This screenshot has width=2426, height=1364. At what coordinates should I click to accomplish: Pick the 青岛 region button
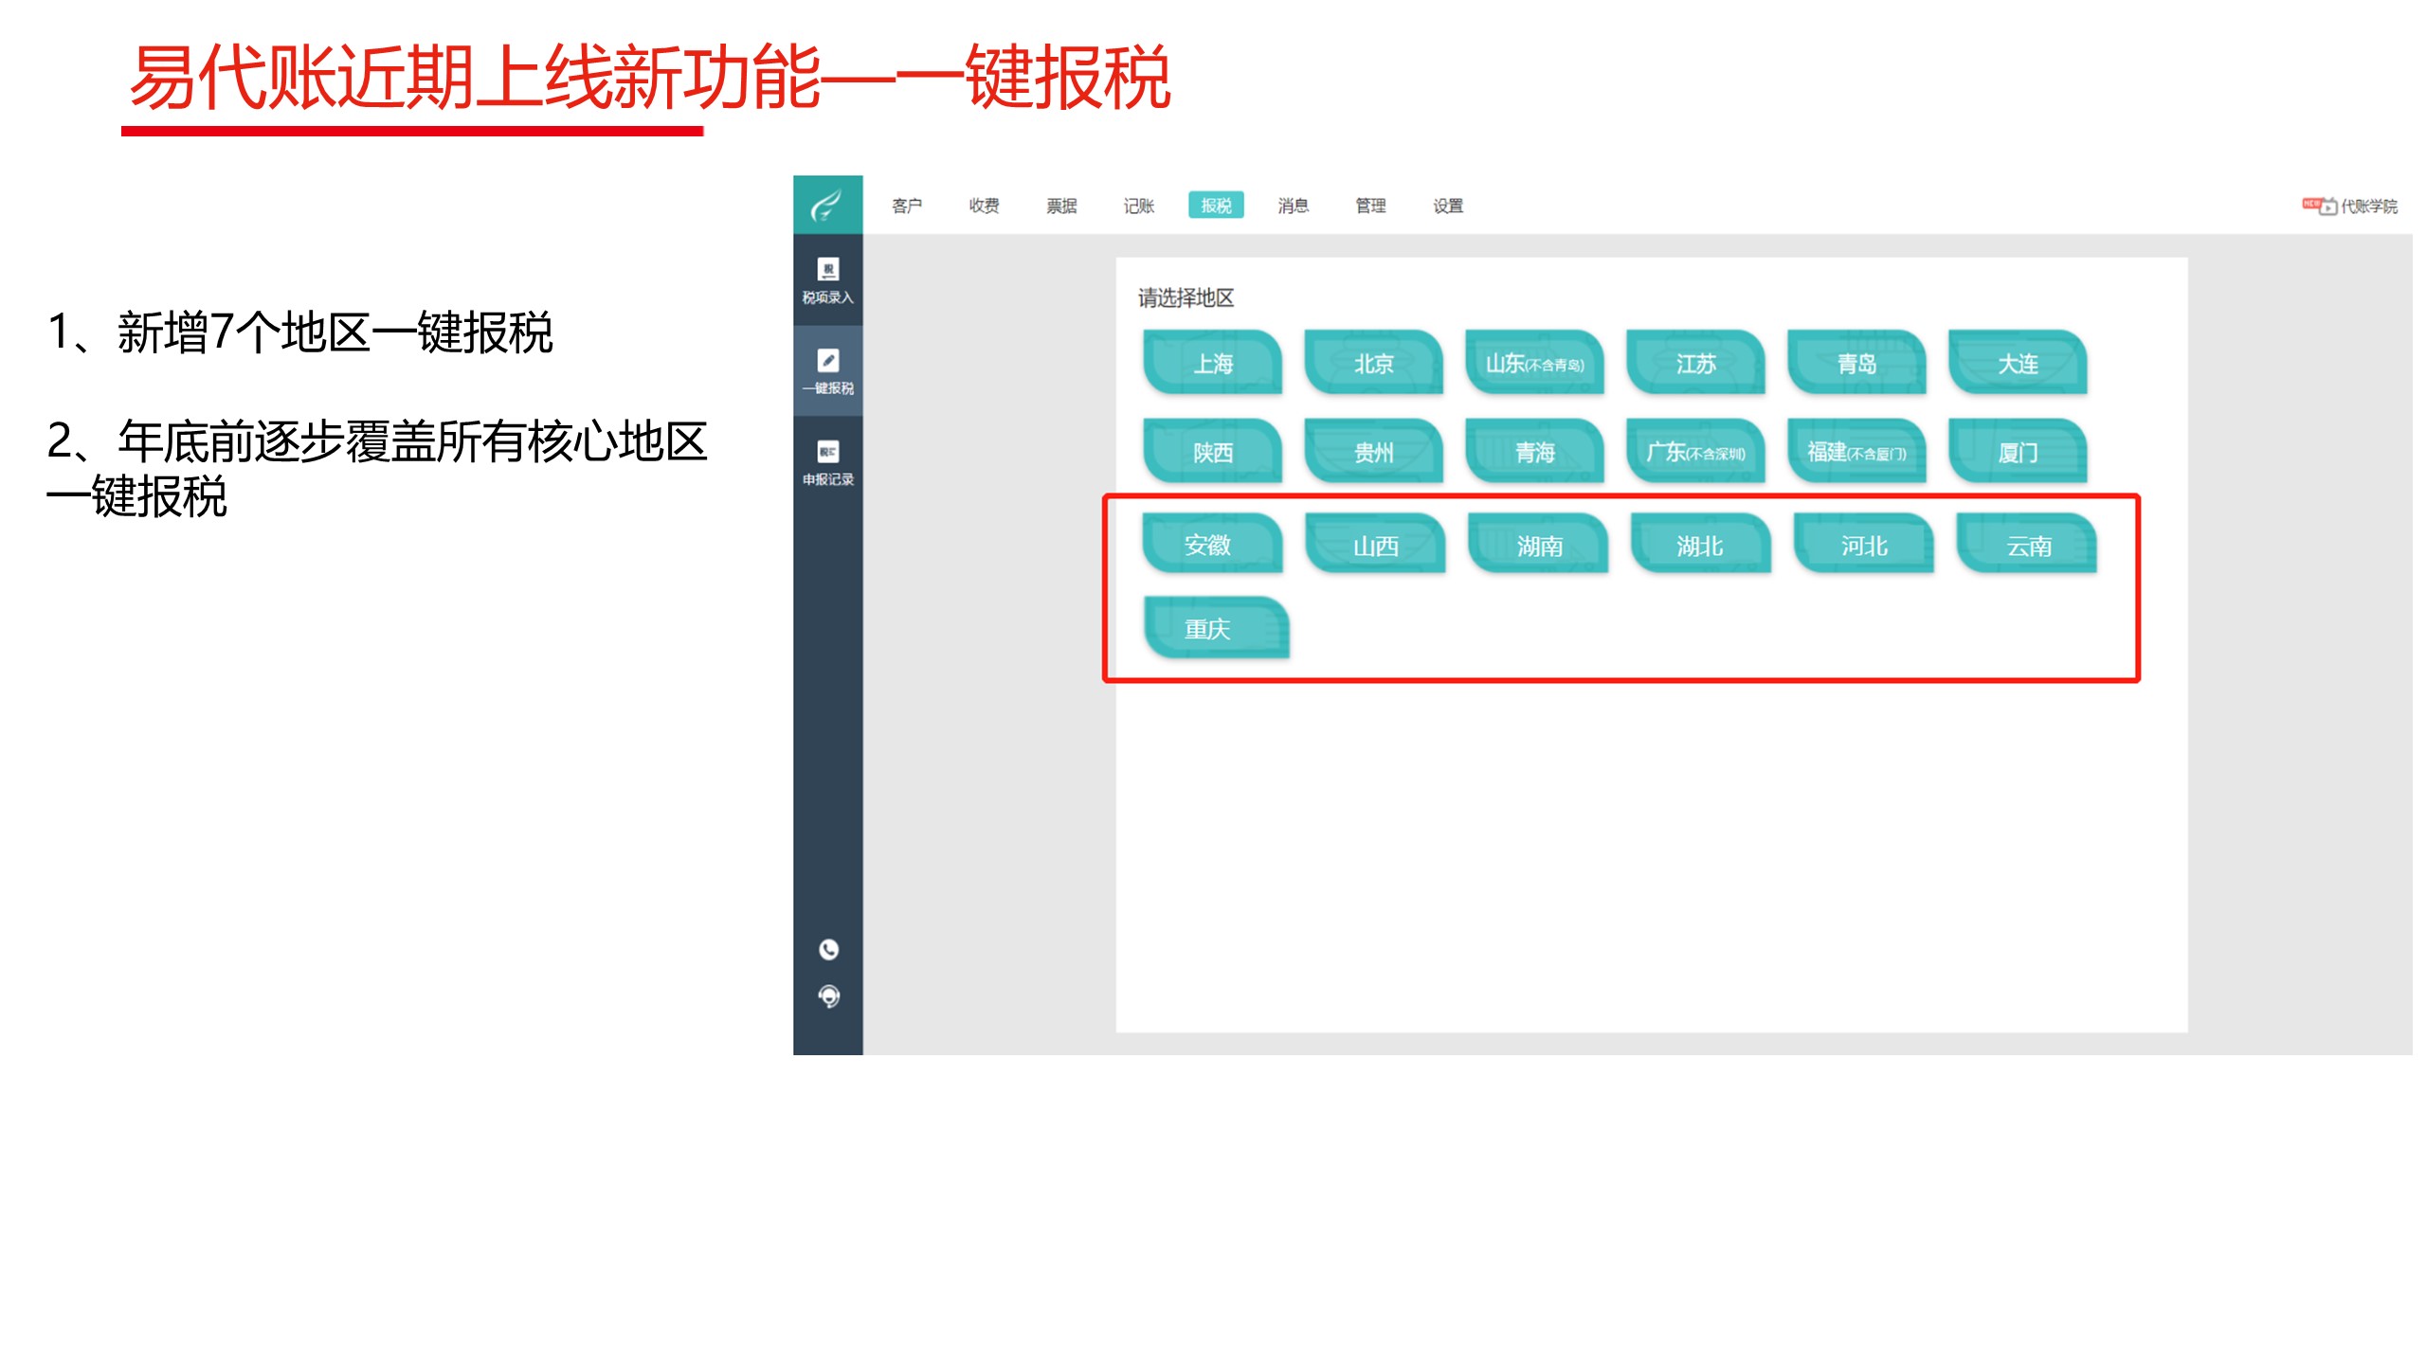1857,363
